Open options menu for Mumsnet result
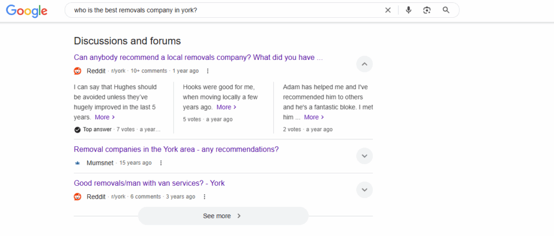This screenshot has height=236, width=554. (161, 163)
